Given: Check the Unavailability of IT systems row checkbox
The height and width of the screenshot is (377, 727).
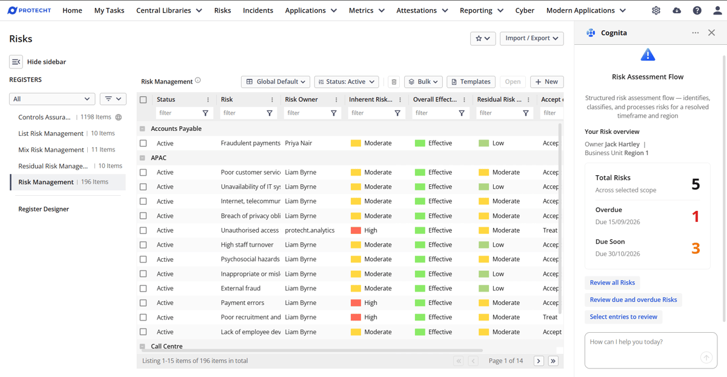Looking at the screenshot, I should pos(143,187).
